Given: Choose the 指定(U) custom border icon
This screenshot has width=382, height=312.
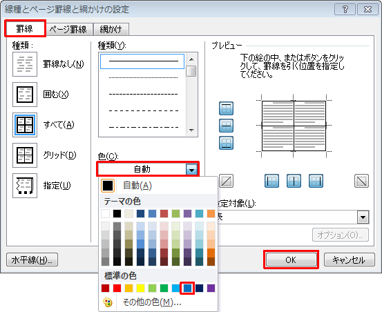Looking at the screenshot, I should [x=25, y=186].
